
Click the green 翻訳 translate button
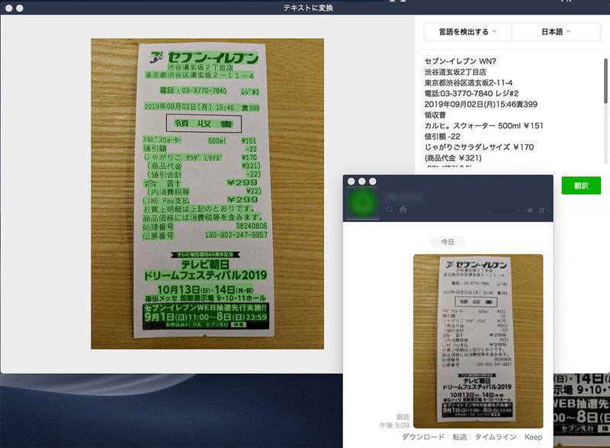click(581, 185)
